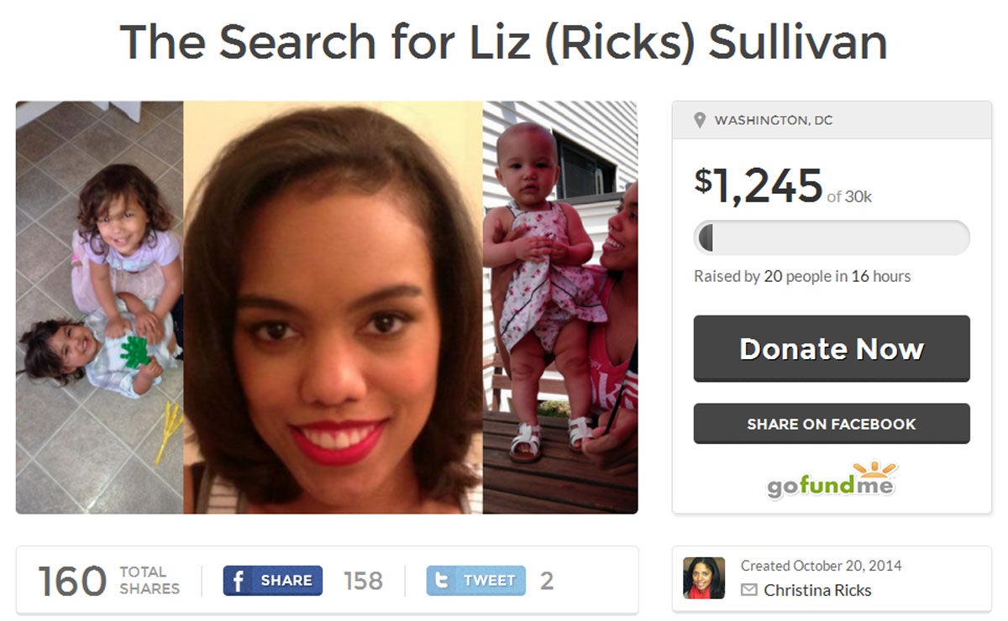Click the campaign title heading
Screen dimensions: 1008x621
coord(504,42)
